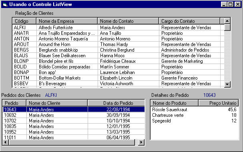Click company name Around the Horn

(54, 44)
